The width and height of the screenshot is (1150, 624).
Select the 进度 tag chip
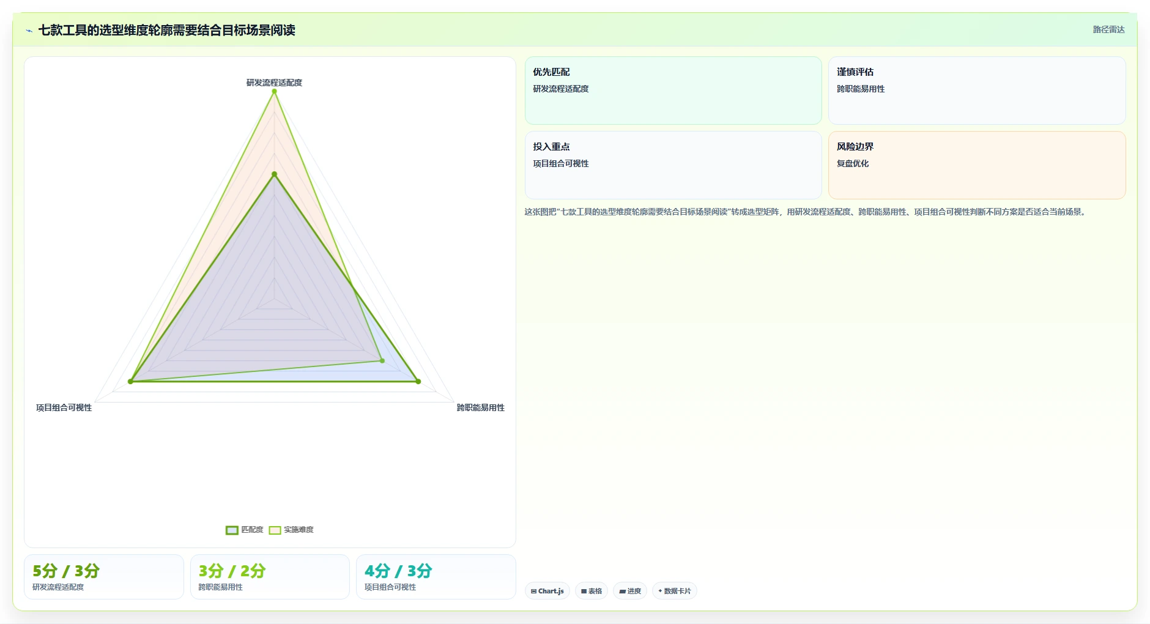click(630, 591)
